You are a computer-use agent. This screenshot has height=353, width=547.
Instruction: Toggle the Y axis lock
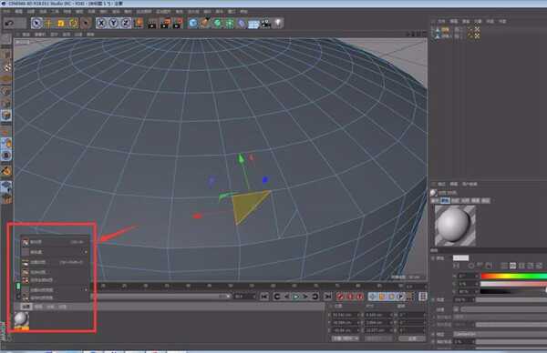[113, 24]
